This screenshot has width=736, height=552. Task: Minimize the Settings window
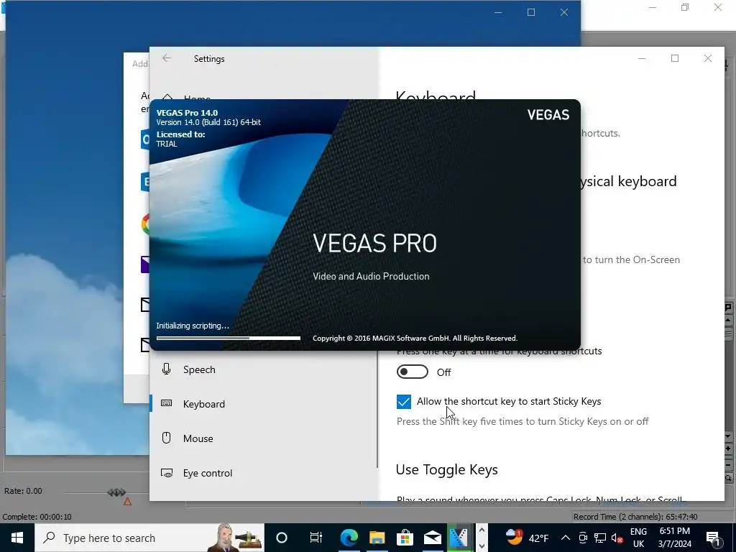click(x=642, y=58)
